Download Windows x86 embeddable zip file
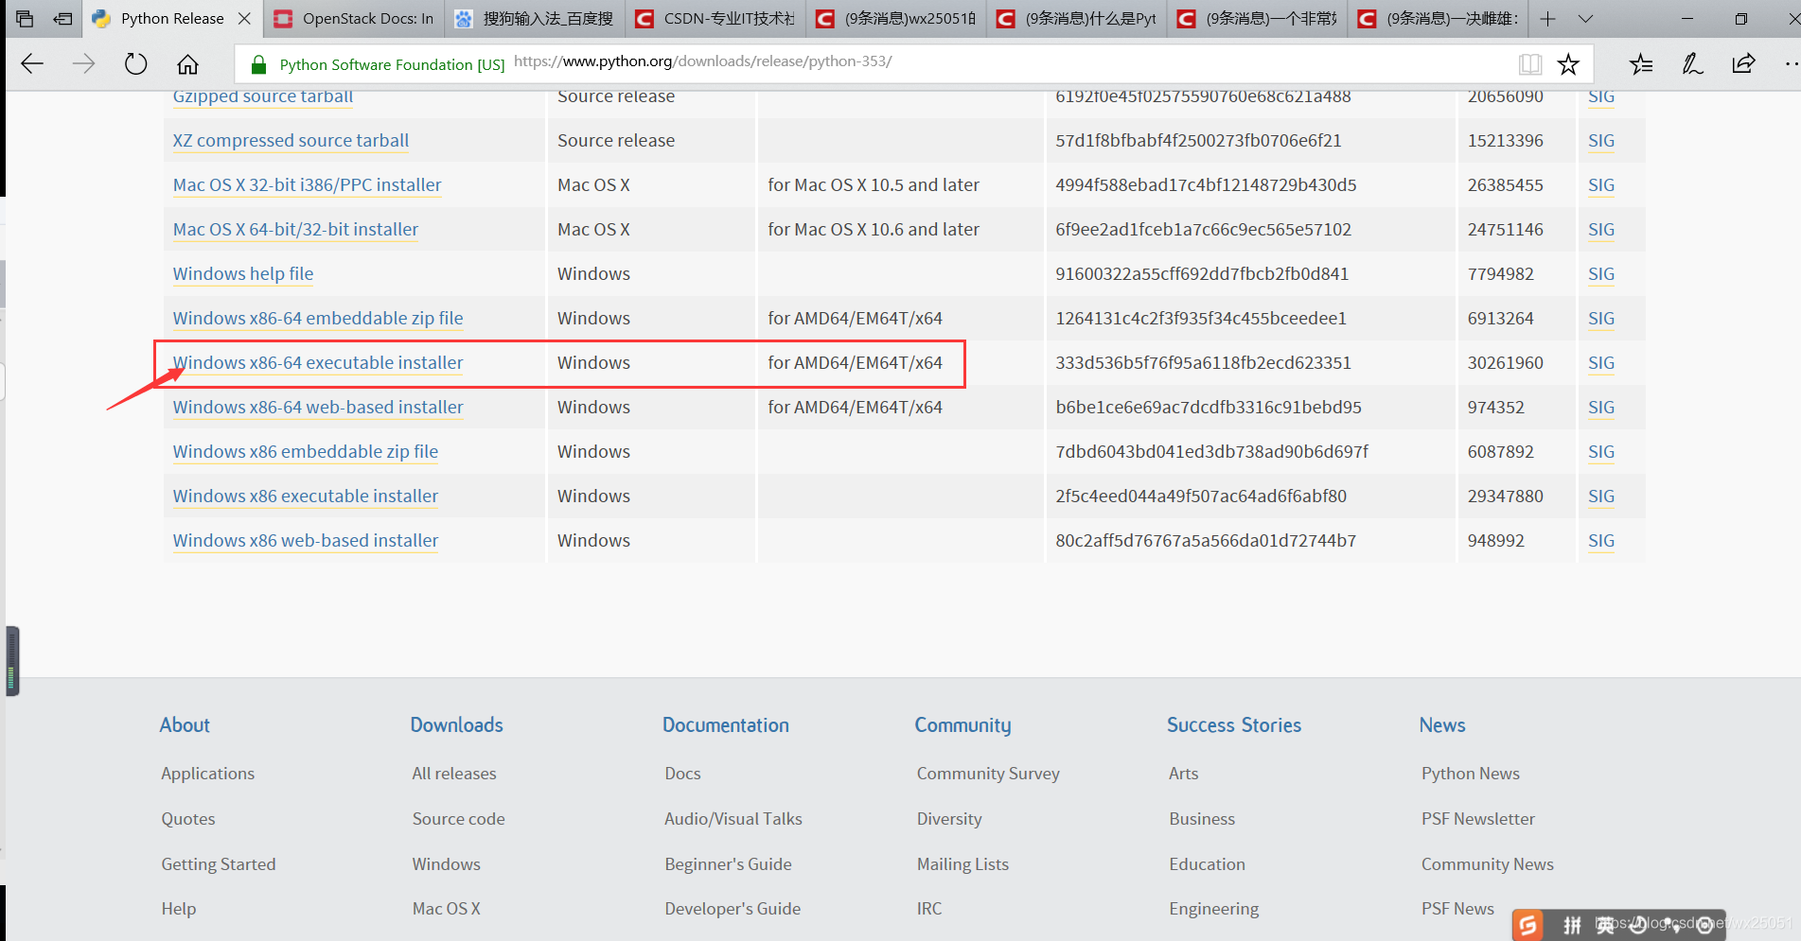The width and height of the screenshot is (1801, 941). click(x=306, y=452)
